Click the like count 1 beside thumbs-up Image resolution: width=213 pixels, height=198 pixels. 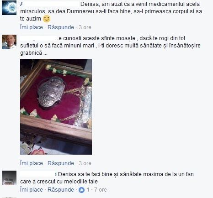tap(88, 190)
